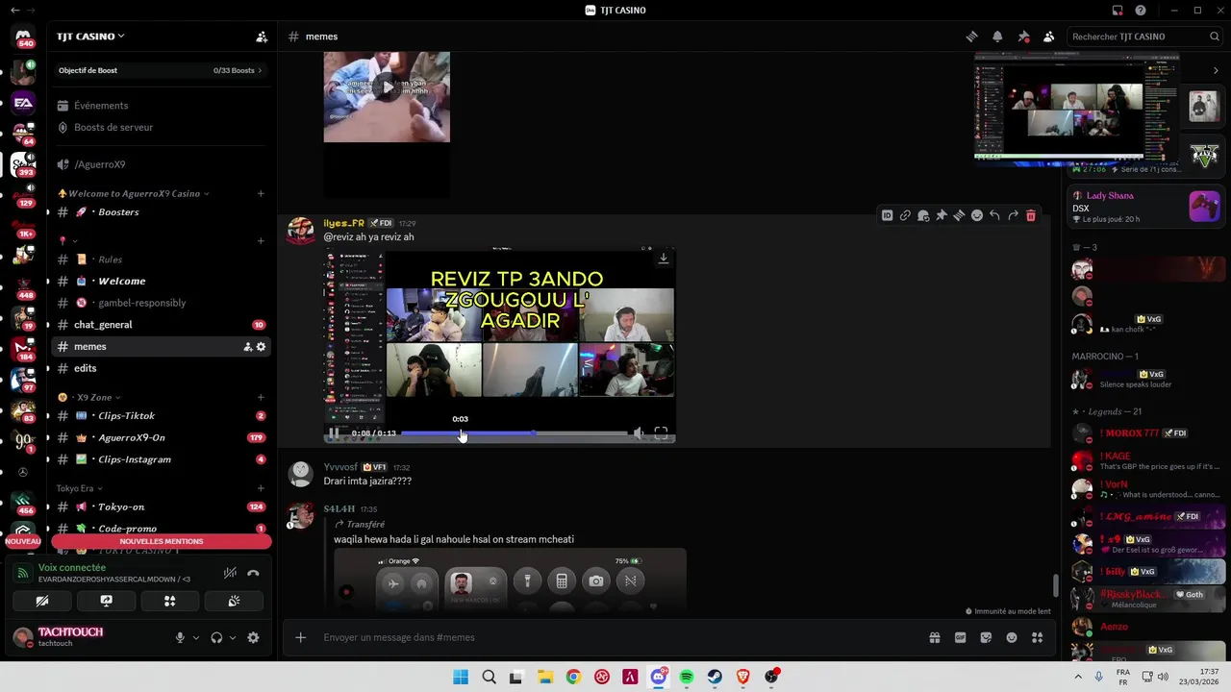This screenshot has width=1231, height=692.
Task: Disconnect from voice call
Action: point(253,573)
